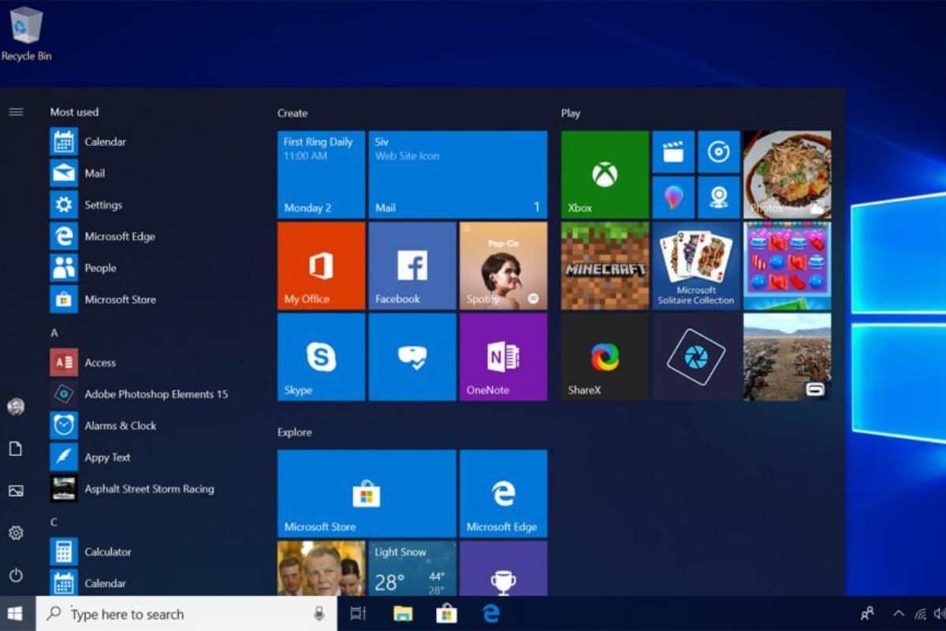Open the Camera small tile
Image resolution: width=946 pixels, height=631 pixels.
point(719,197)
